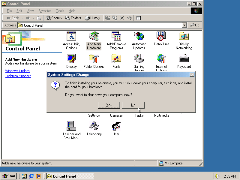
Task: Open the Users control panel
Action: (x=116, y=127)
